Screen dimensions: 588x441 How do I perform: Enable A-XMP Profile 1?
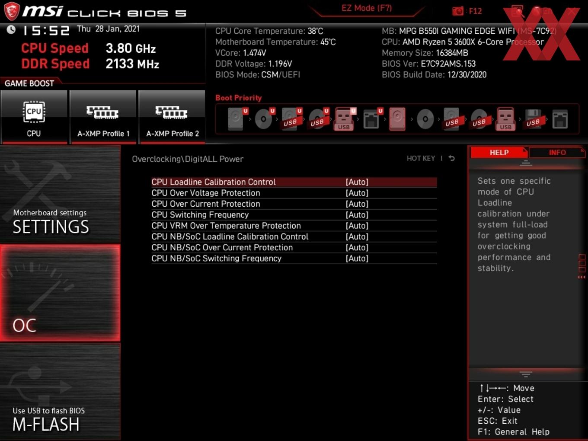pos(103,117)
